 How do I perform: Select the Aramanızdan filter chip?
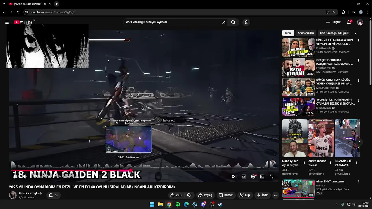pyautogui.click(x=306, y=33)
